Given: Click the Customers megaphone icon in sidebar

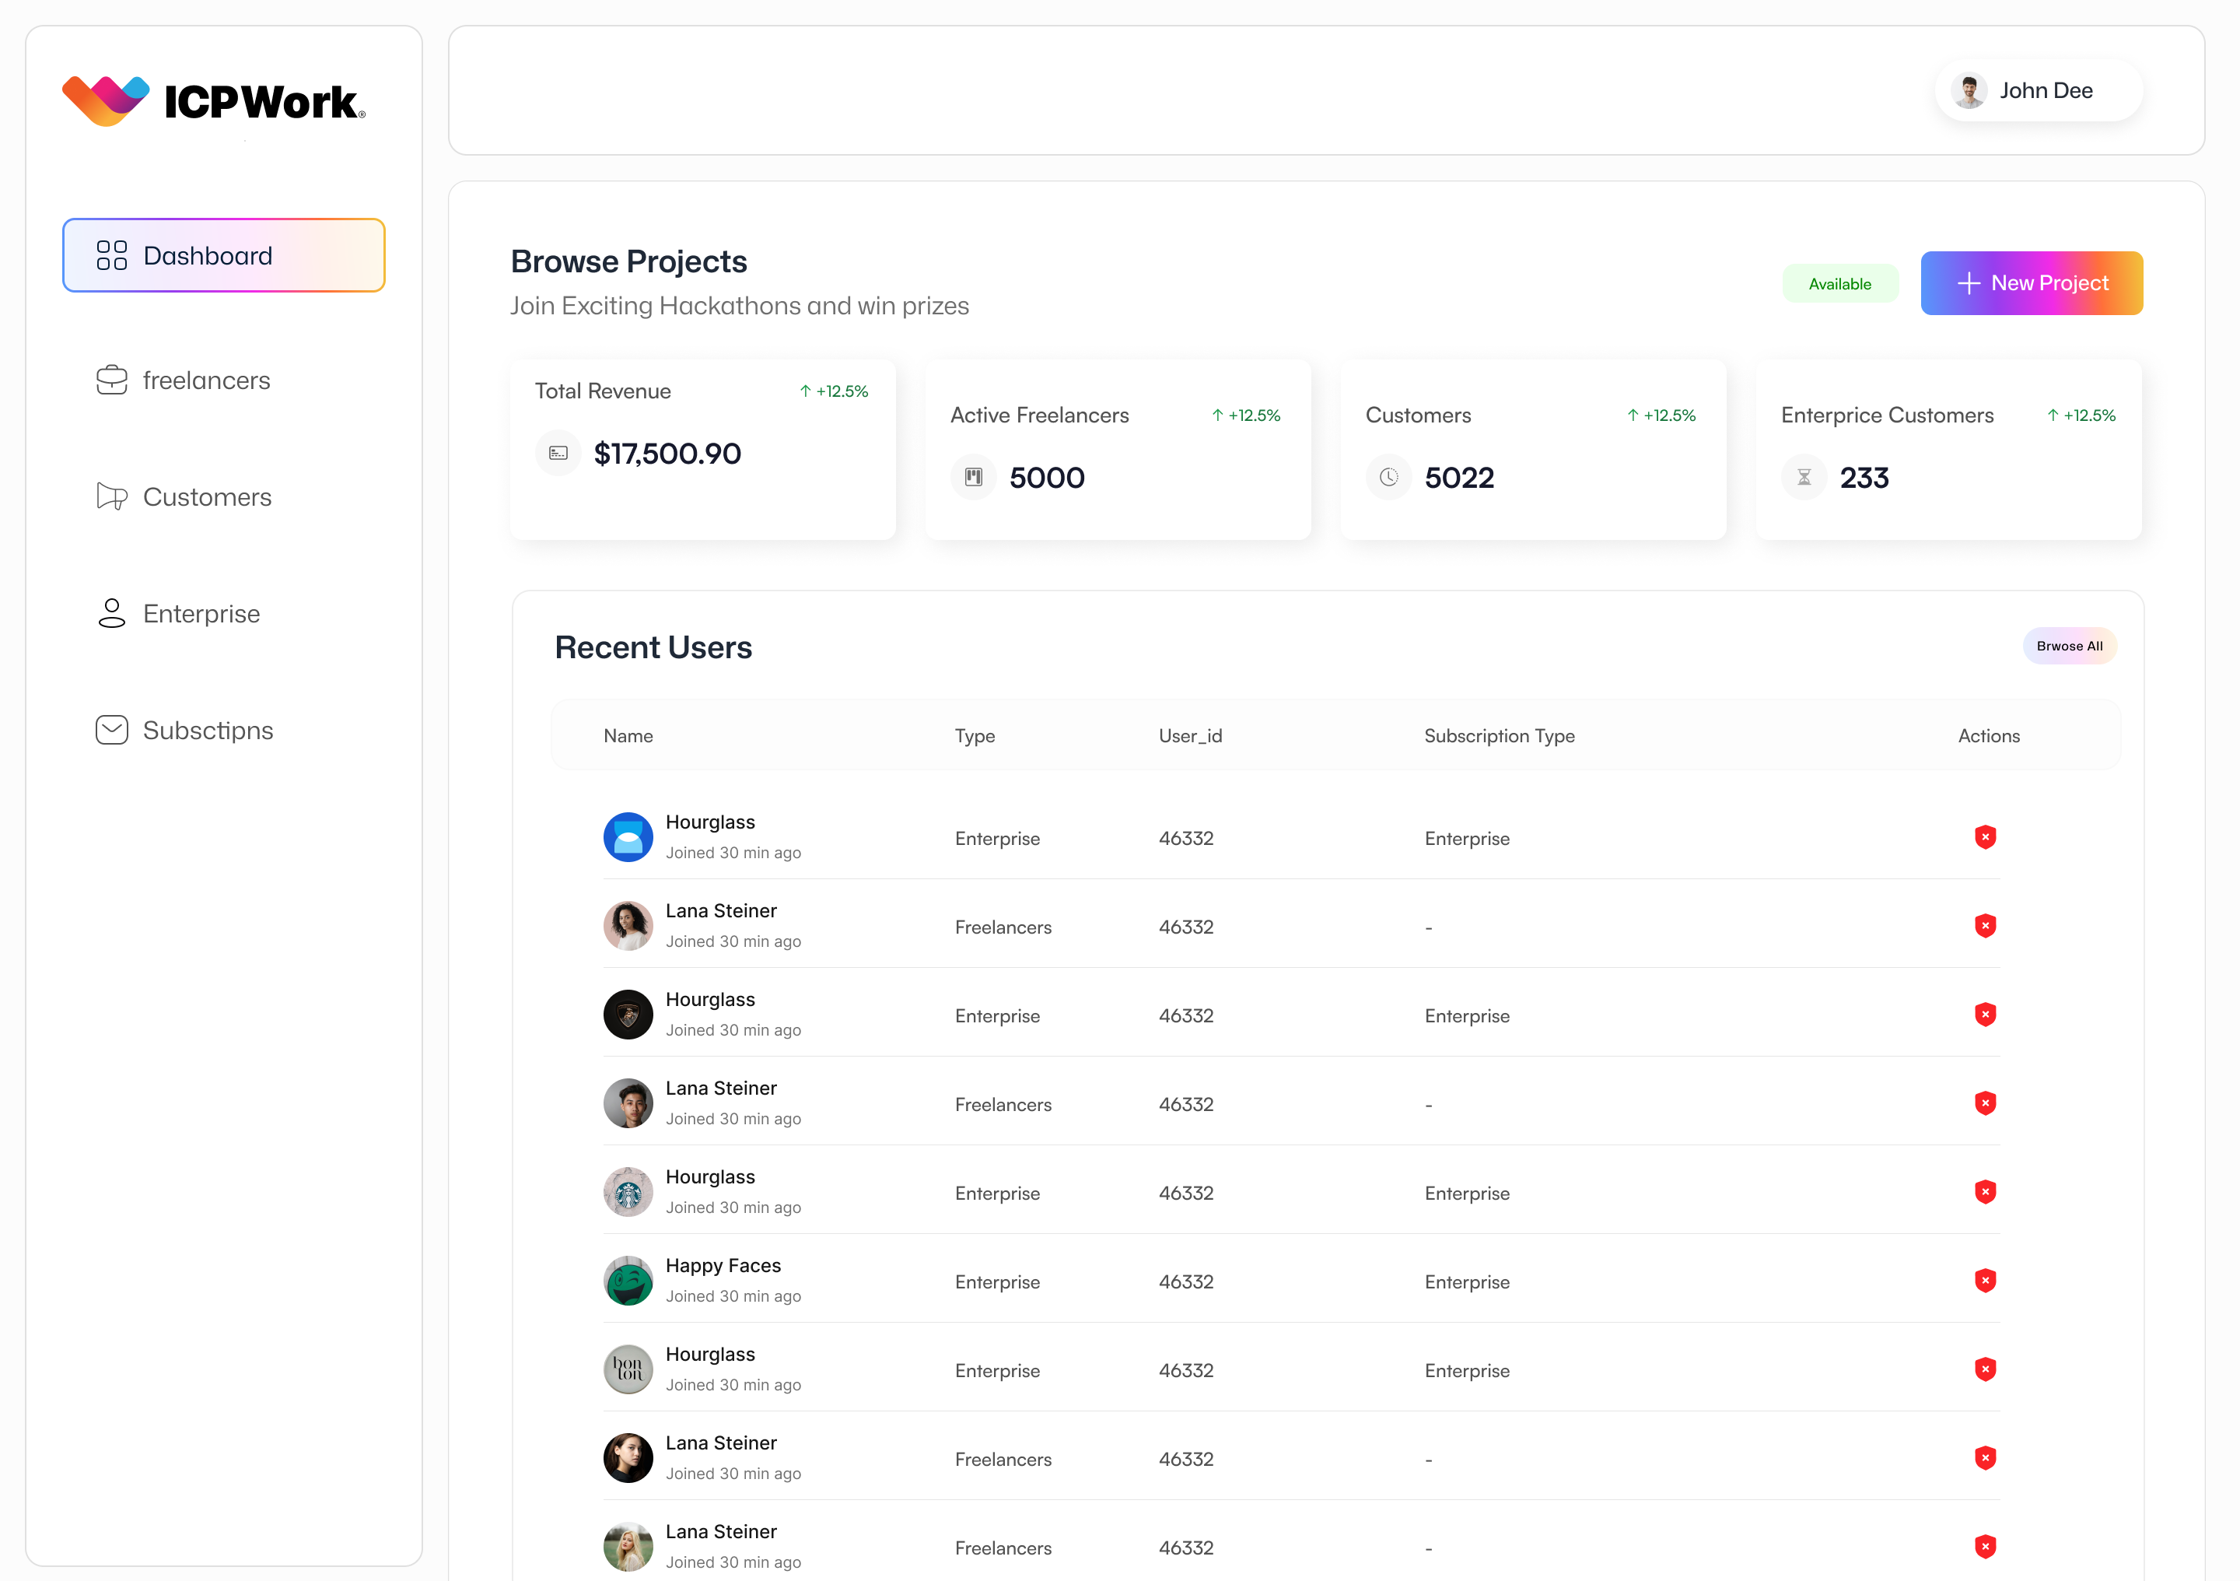Looking at the screenshot, I should (112, 496).
